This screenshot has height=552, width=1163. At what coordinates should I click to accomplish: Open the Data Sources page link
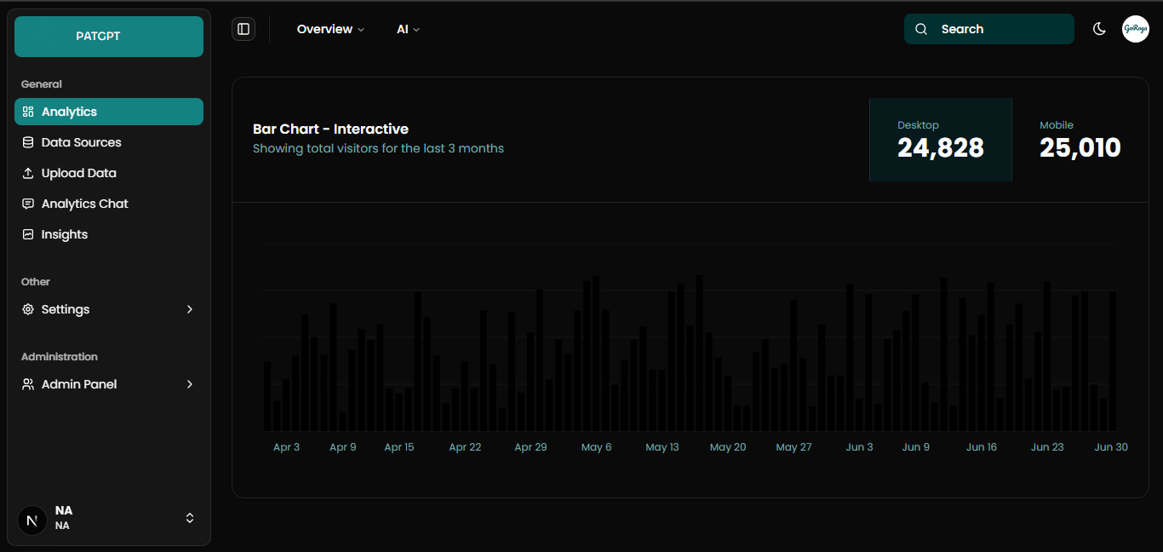pos(82,142)
